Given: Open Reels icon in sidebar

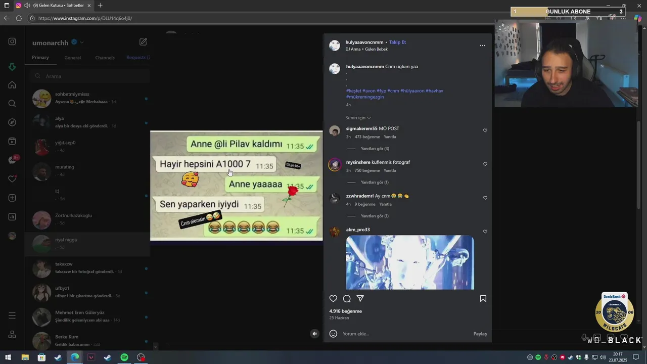Looking at the screenshot, I should 12,142.
